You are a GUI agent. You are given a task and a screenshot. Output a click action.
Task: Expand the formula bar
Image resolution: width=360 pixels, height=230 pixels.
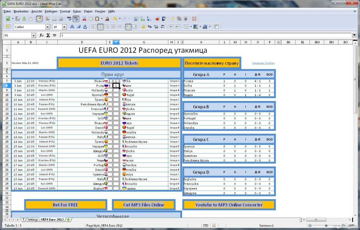tap(354, 35)
